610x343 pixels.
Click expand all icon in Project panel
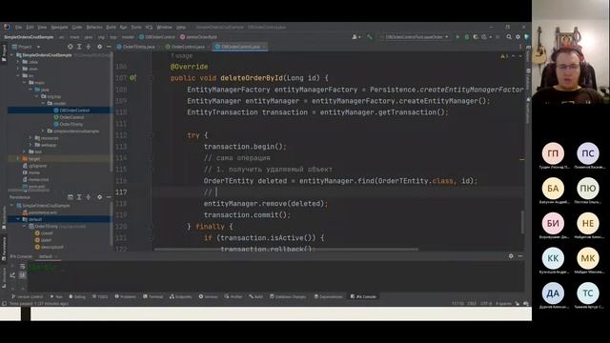(79, 47)
